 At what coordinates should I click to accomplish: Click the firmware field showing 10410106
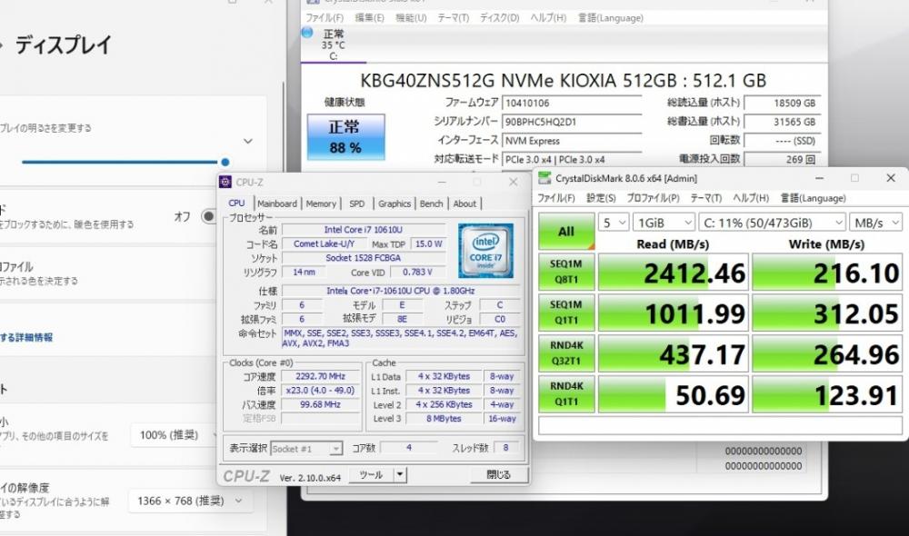[x=572, y=104]
